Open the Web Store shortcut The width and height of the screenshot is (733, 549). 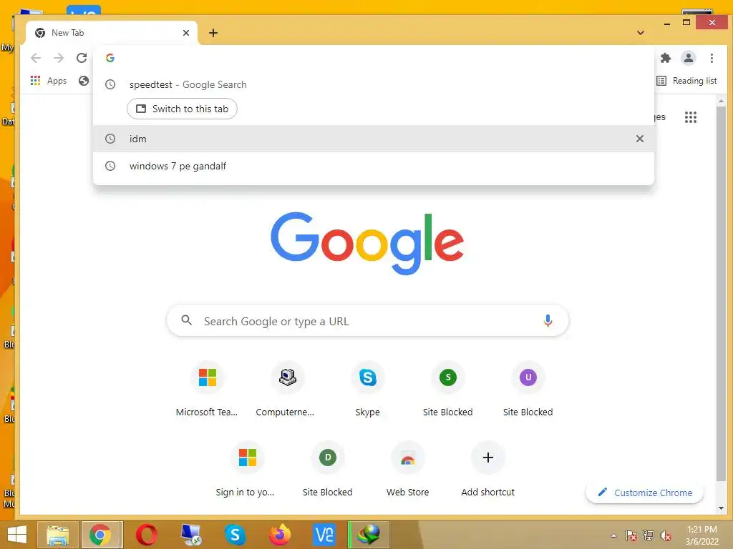407,469
